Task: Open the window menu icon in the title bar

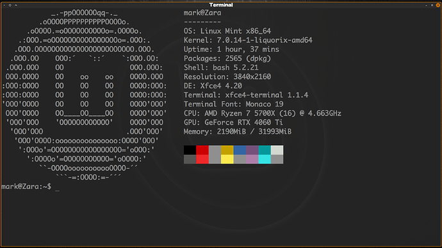Action: coord(4,5)
